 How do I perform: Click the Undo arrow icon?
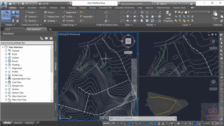27,3
